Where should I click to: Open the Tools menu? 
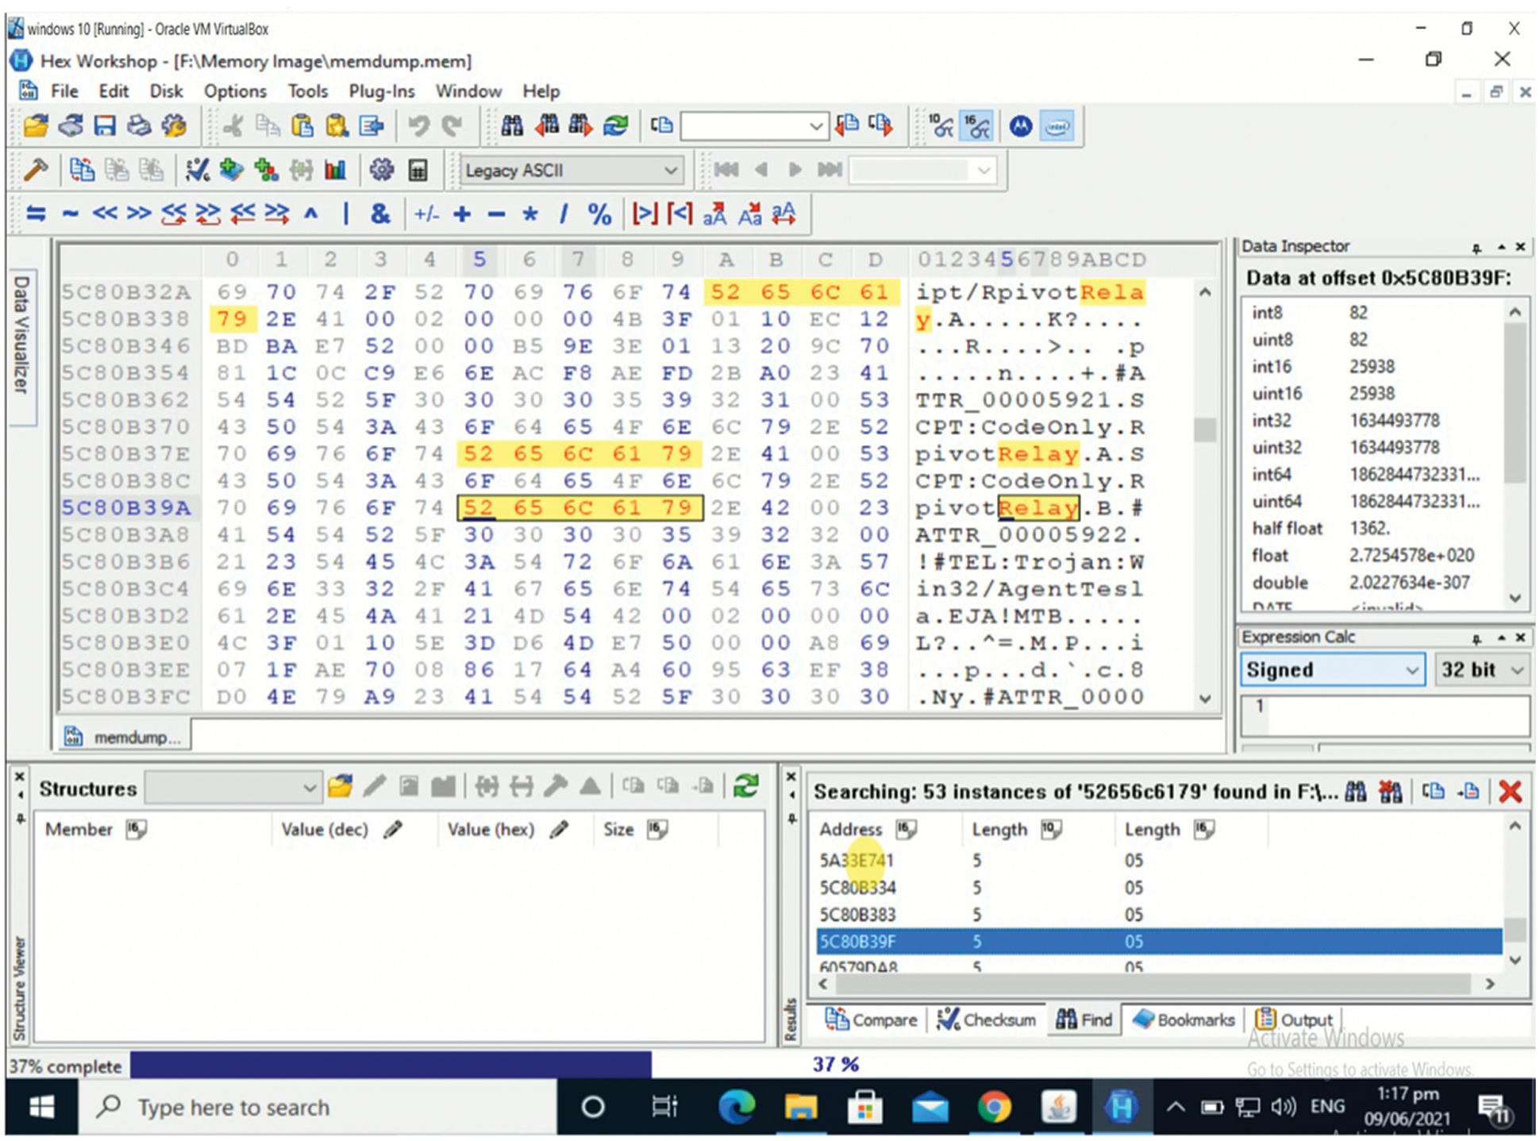(x=307, y=91)
